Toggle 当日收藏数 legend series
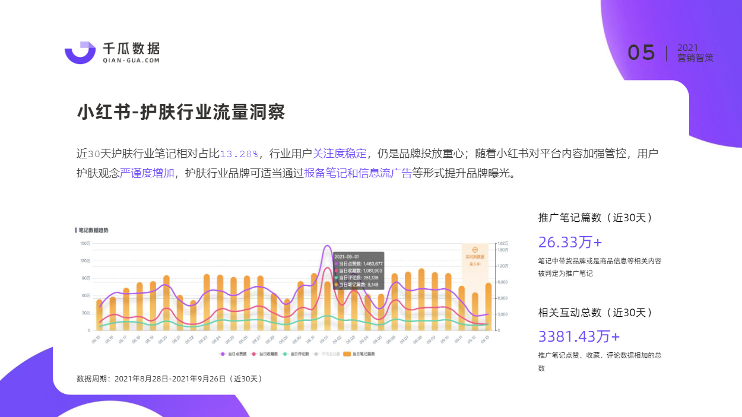Viewport: 742px width, 417px height. pyautogui.click(x=263, y=354)
